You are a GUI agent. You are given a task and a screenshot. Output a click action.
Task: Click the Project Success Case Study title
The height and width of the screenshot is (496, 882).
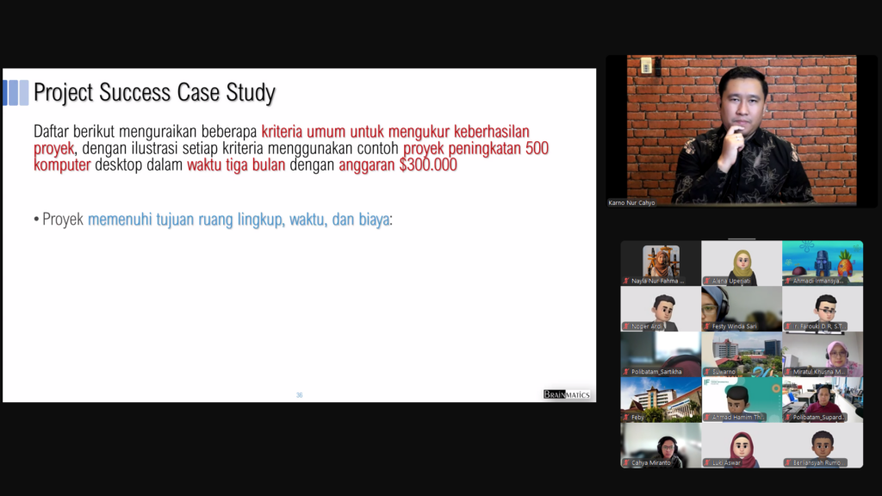coord(154,92)
